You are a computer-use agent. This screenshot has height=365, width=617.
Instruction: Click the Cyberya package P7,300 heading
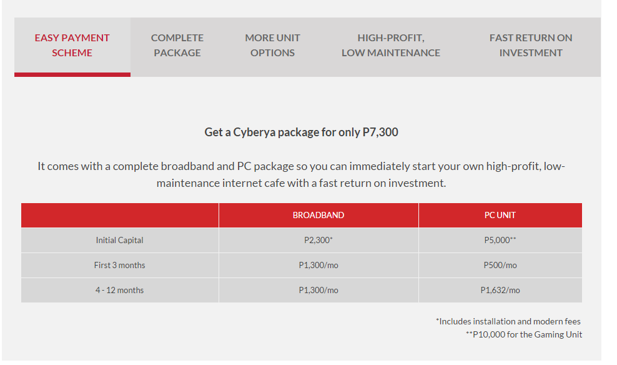pos(301,132)
